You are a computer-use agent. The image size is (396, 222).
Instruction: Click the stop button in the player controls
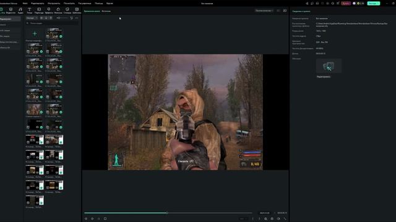(105, 219)
